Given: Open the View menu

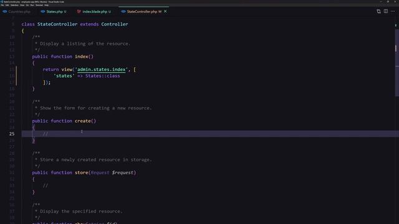Looking at the screenshot, I should click(x=22, y=5).
